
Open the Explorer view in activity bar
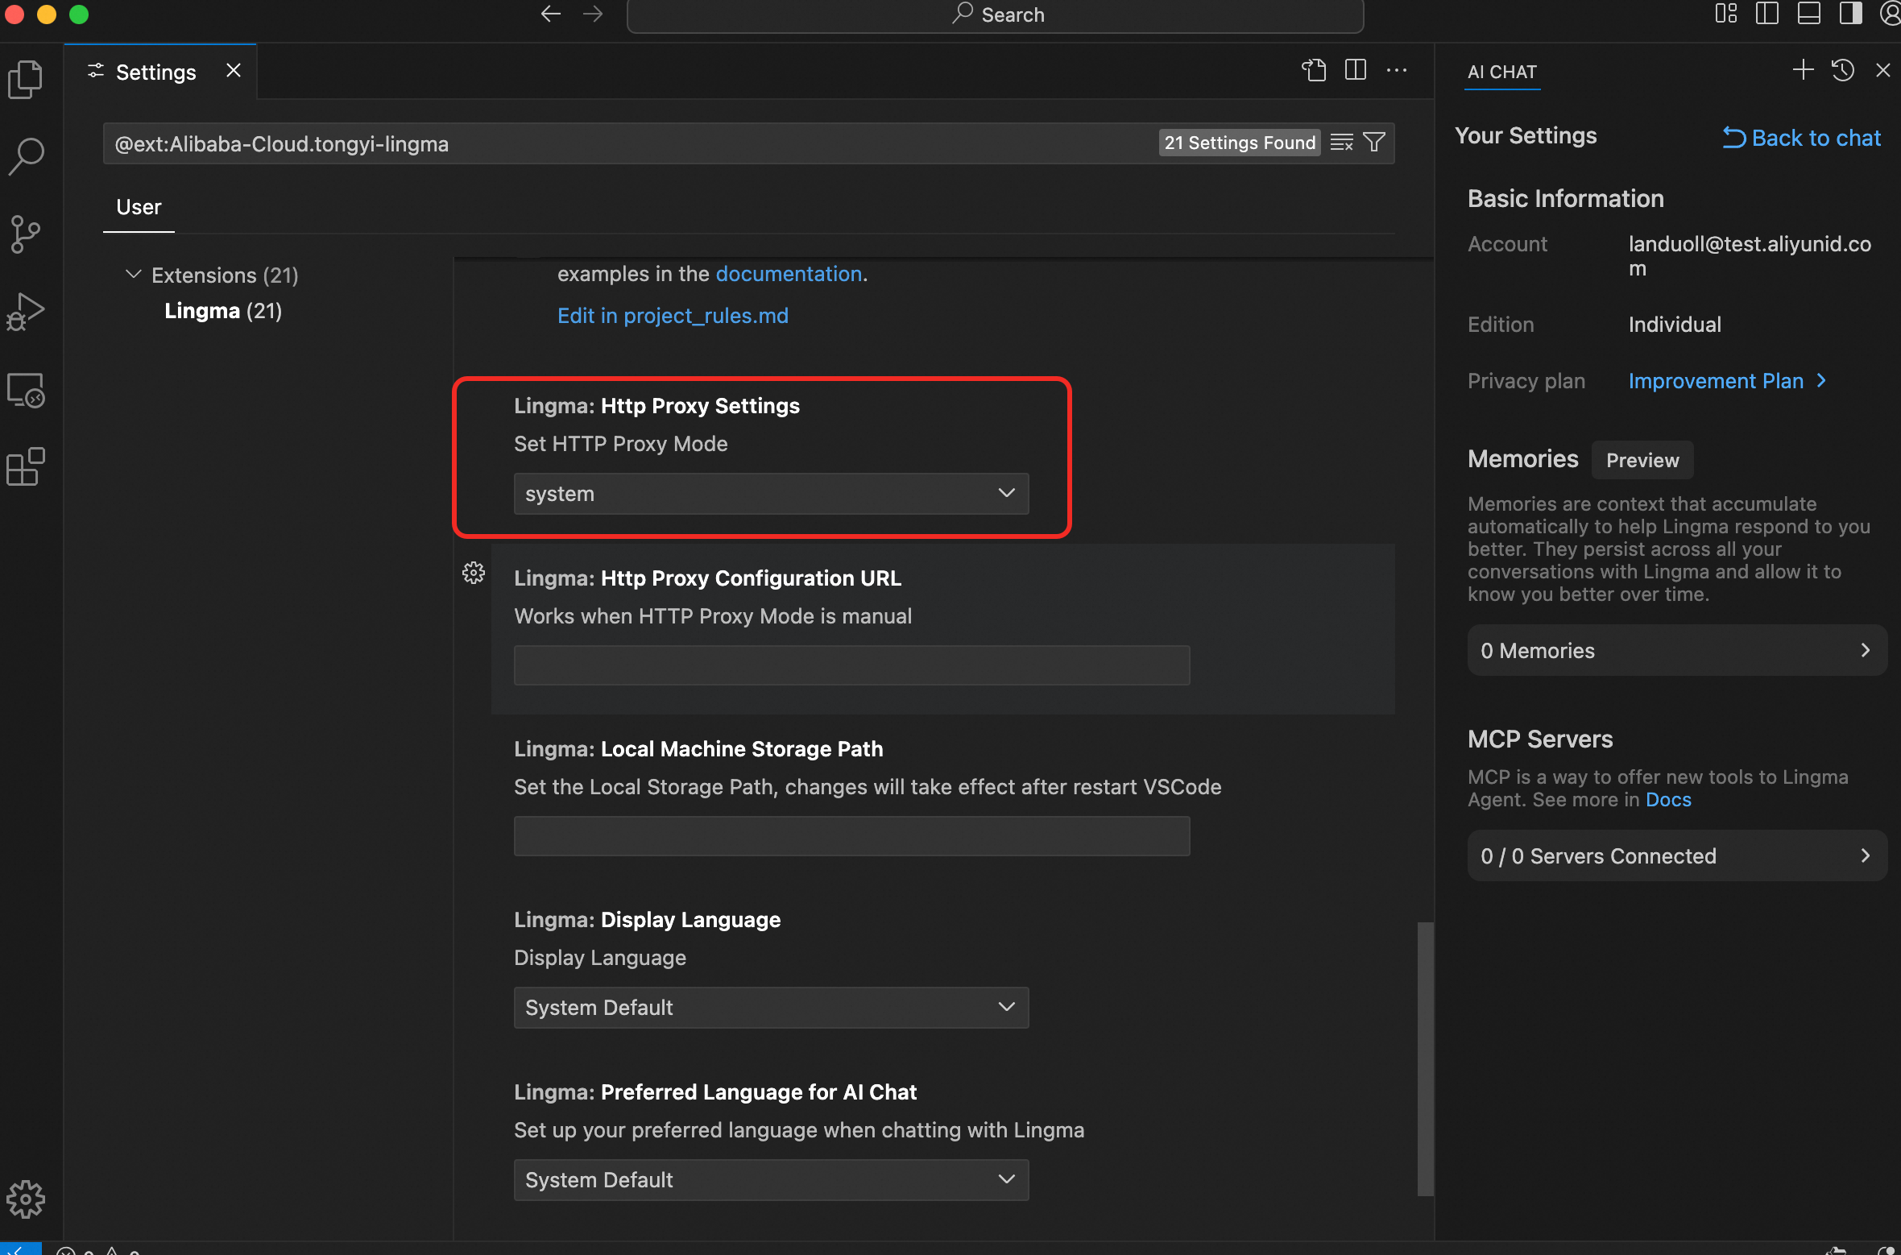click(x=26, y=79)
